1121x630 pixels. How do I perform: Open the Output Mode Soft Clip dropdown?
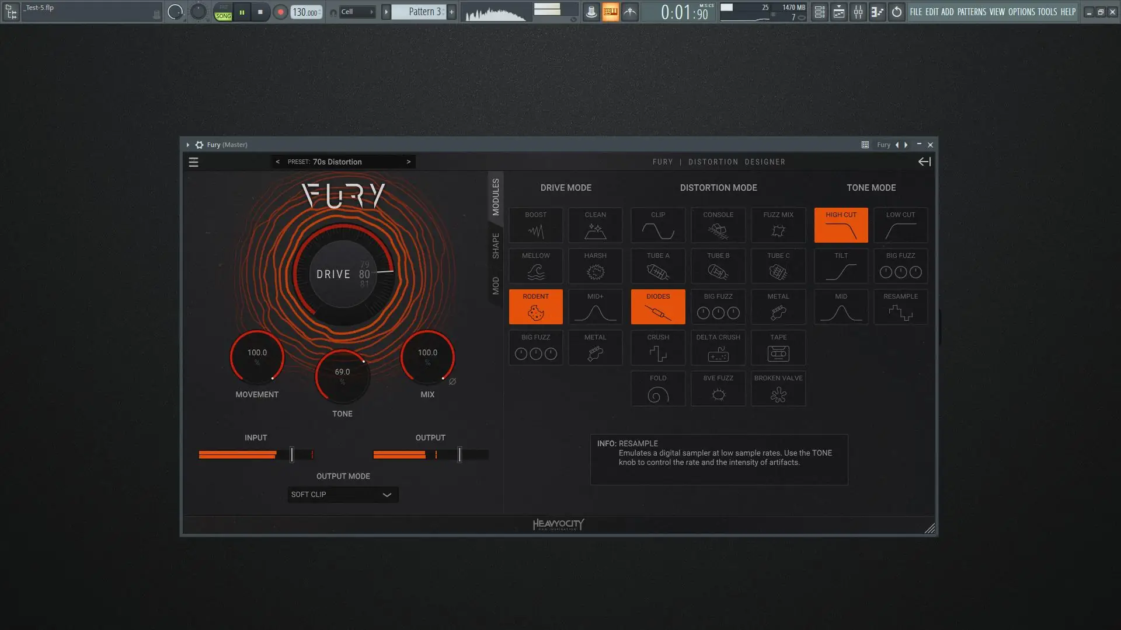[x=343, y=495]
